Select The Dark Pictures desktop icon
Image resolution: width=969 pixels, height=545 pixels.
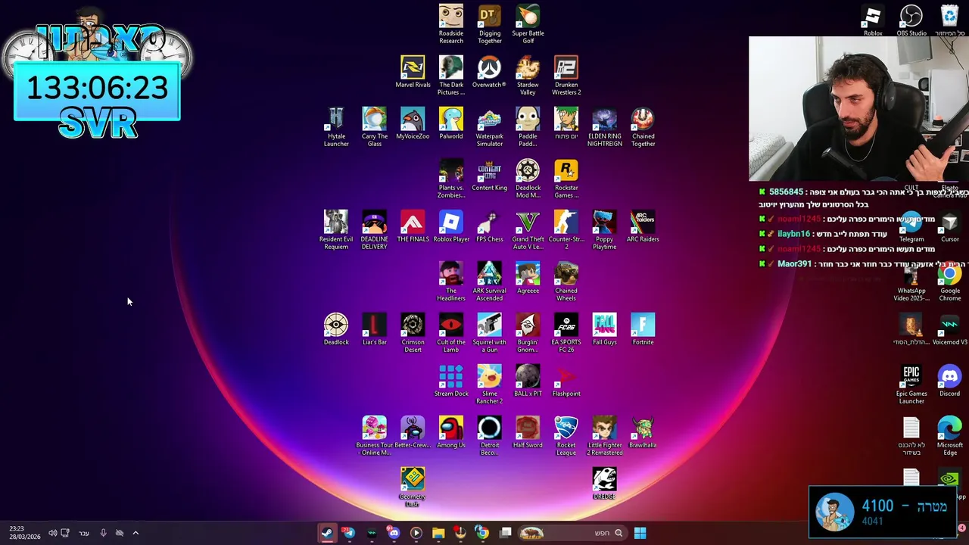(451, 76)
